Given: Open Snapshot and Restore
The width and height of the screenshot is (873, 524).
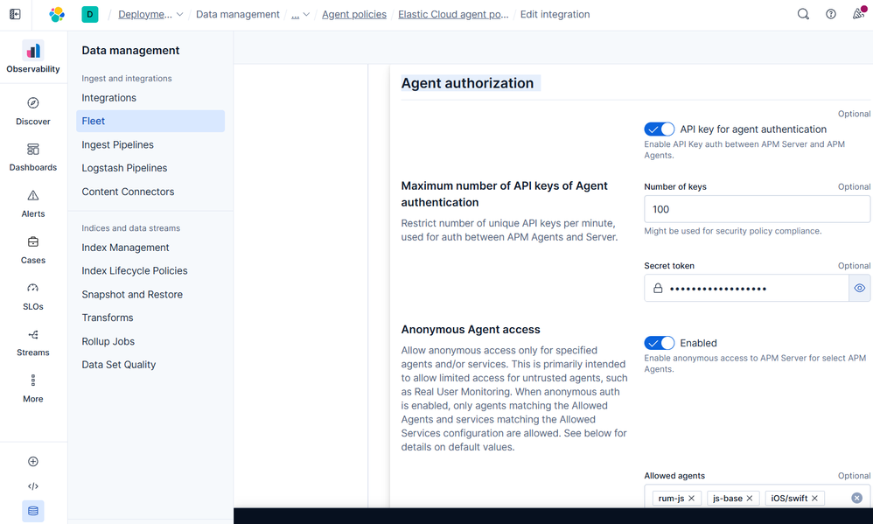Looking at the screenshot, I should tap(132, 295).
